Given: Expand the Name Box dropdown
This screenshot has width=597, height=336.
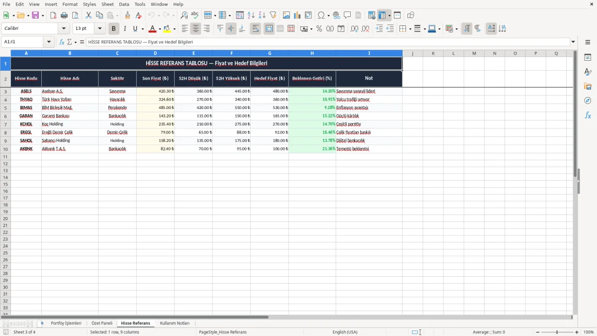Looking at the screenshot, I should coord(49,42).
